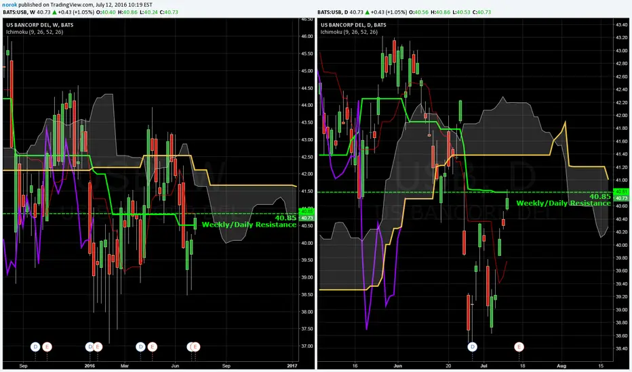Image resolution: width=632 pixels, height=372 pixels.
Task: Click the 46.00 value on the weekly price axis
Action: (x=307, y=37)
